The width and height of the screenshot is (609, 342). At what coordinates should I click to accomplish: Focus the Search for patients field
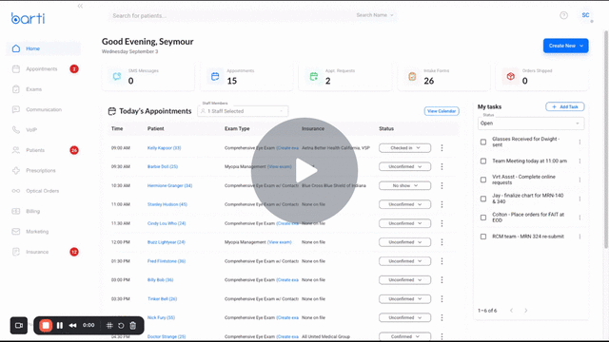233,15
